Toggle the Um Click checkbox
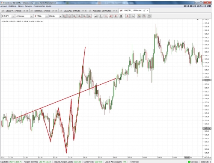This screenshot has height=163, width=214. (x=131, y=162)
